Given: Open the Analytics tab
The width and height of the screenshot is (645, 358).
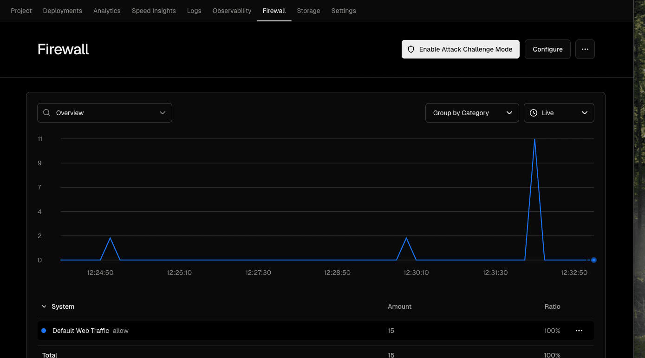Looking at the screenshot, I should 107,10.
